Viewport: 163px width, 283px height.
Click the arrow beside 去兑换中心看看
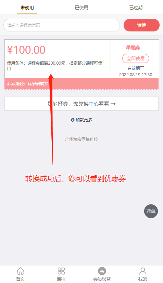113,104
